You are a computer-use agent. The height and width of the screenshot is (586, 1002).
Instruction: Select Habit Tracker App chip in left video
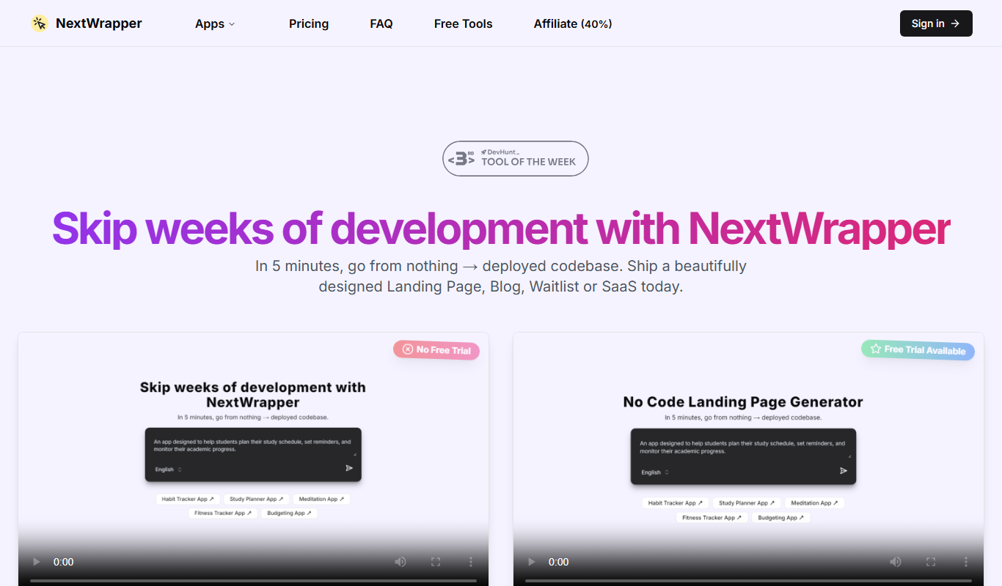click(x=186, y=499)
